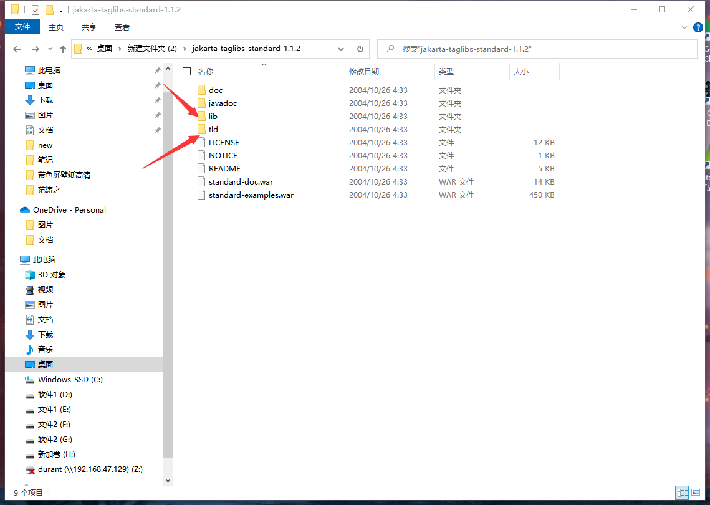Open Windows-SSD (C:) drive
This screenshot has width=710, height=505.
tap(70, 380)
